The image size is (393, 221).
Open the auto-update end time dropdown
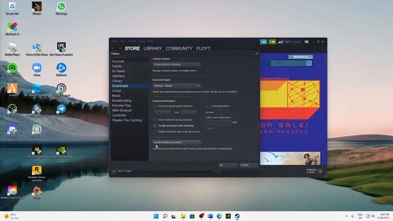tap(189, 112)
